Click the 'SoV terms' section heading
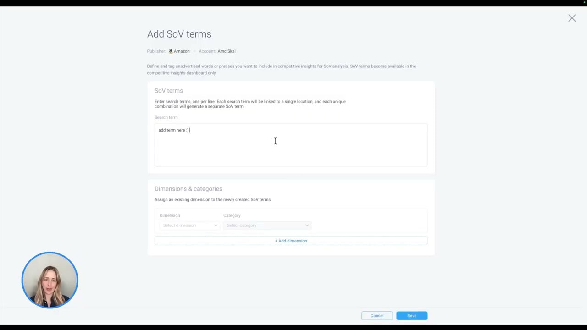 point(169,91)
